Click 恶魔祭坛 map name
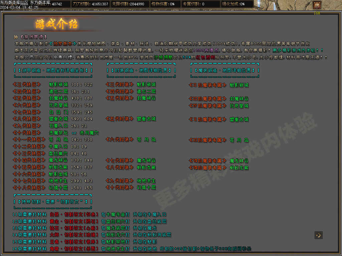342x256 pixels. click(x=58, y=133)
